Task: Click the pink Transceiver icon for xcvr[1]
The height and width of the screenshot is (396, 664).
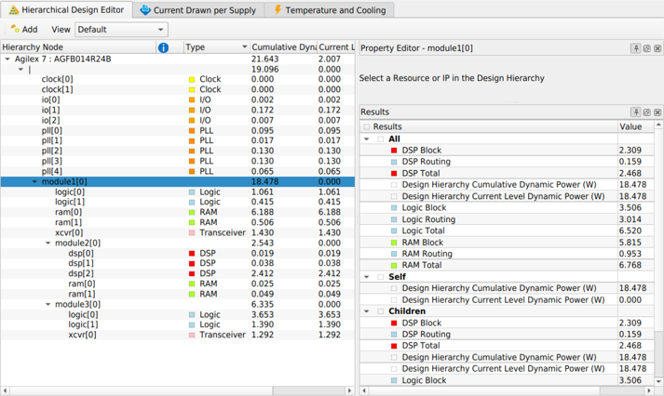Action: tap(192, 335)
